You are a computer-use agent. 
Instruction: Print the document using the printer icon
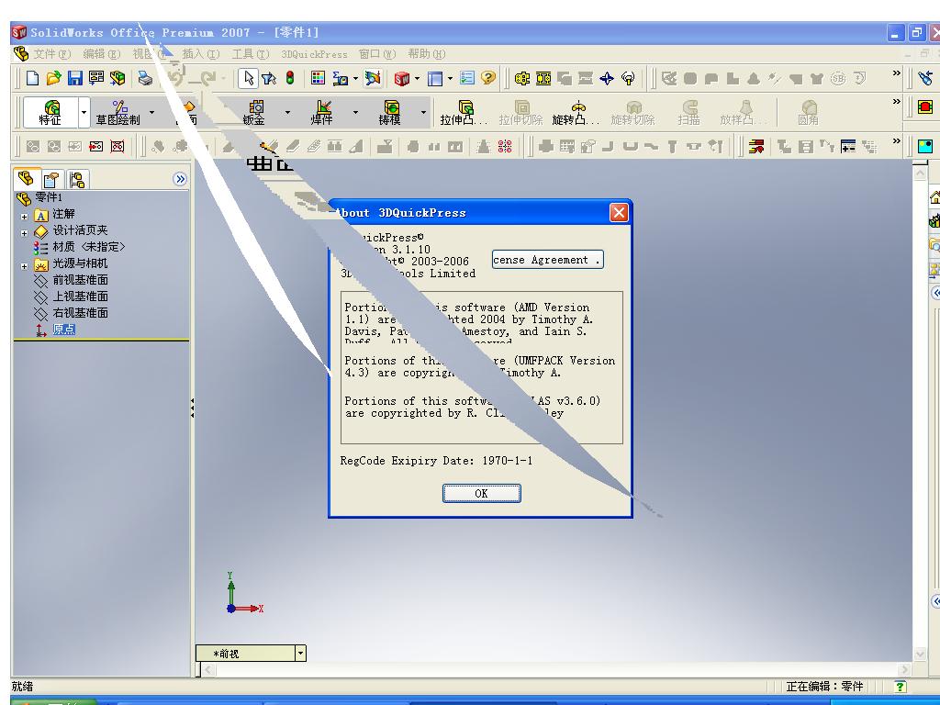click(x=145, y=78)
